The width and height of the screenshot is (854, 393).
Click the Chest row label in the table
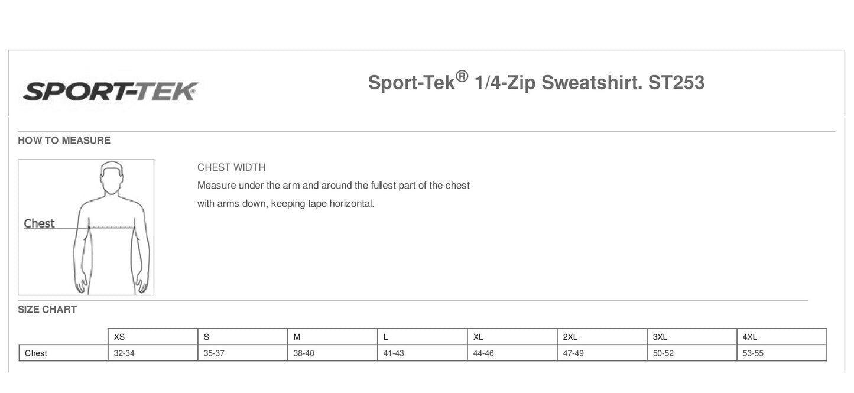pos(36,353)
